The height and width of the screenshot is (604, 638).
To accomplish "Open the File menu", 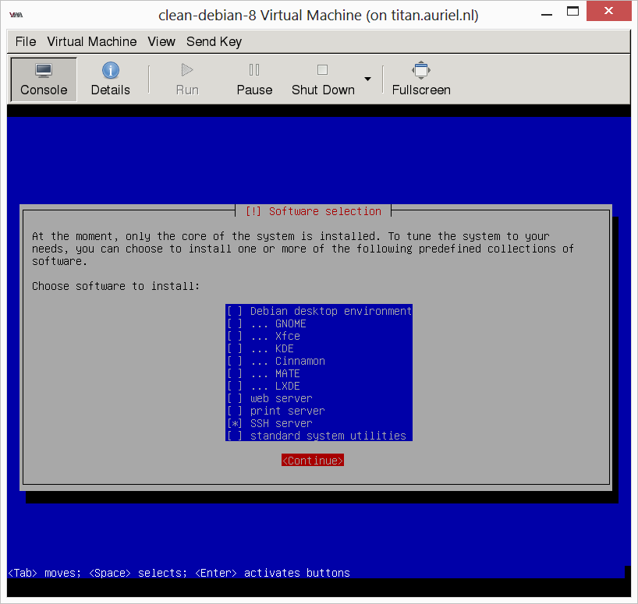I will (26, 41).
